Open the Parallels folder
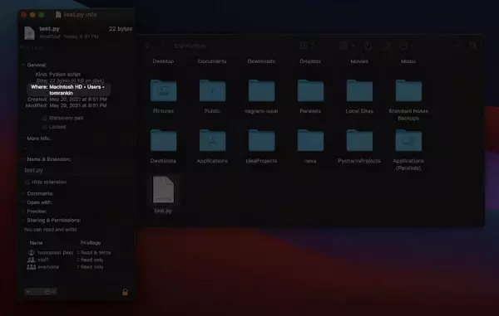This screenshot has width=499, height=316. [x=310, y=90]
